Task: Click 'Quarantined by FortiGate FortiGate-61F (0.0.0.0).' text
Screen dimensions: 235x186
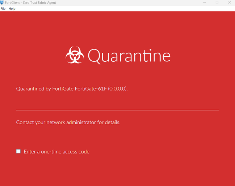Action: coord(72,88)
